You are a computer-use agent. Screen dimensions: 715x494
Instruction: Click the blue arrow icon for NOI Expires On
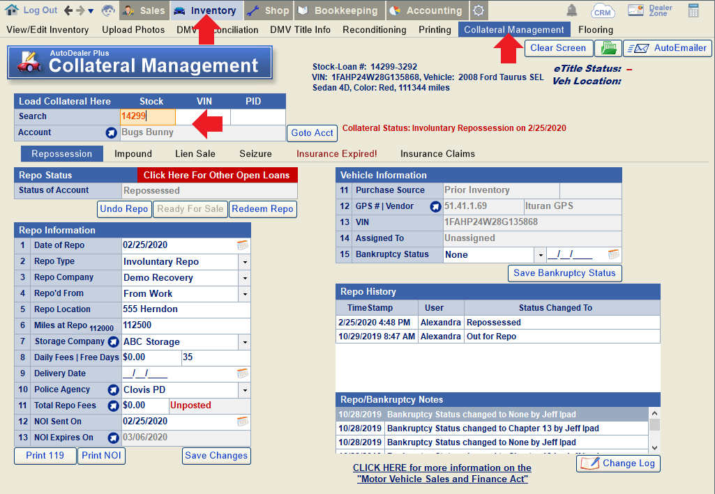coord(113,438)
